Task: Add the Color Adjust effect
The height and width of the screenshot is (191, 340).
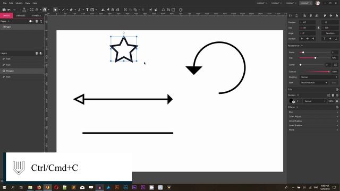Action: point(313,117)
